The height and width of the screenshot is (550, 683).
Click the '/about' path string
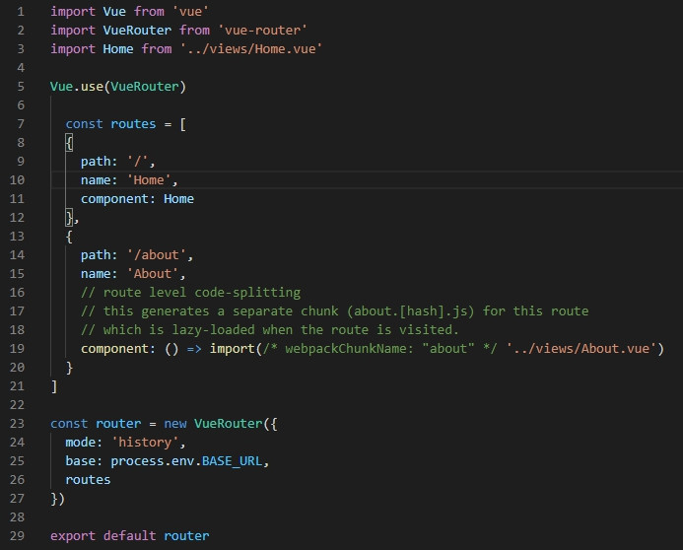point(157,254)
